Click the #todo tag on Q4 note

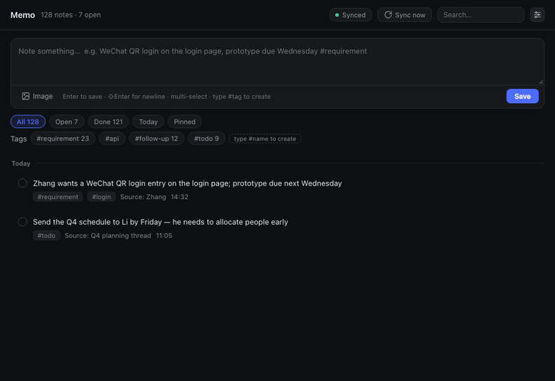coord(46,235)
